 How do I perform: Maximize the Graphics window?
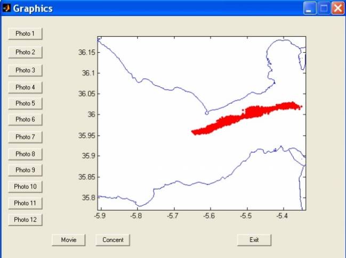324,9
